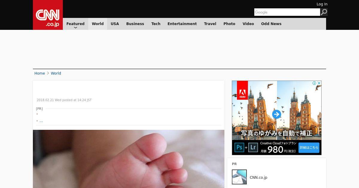Close the Adobe ad with X

click(319, 83)
